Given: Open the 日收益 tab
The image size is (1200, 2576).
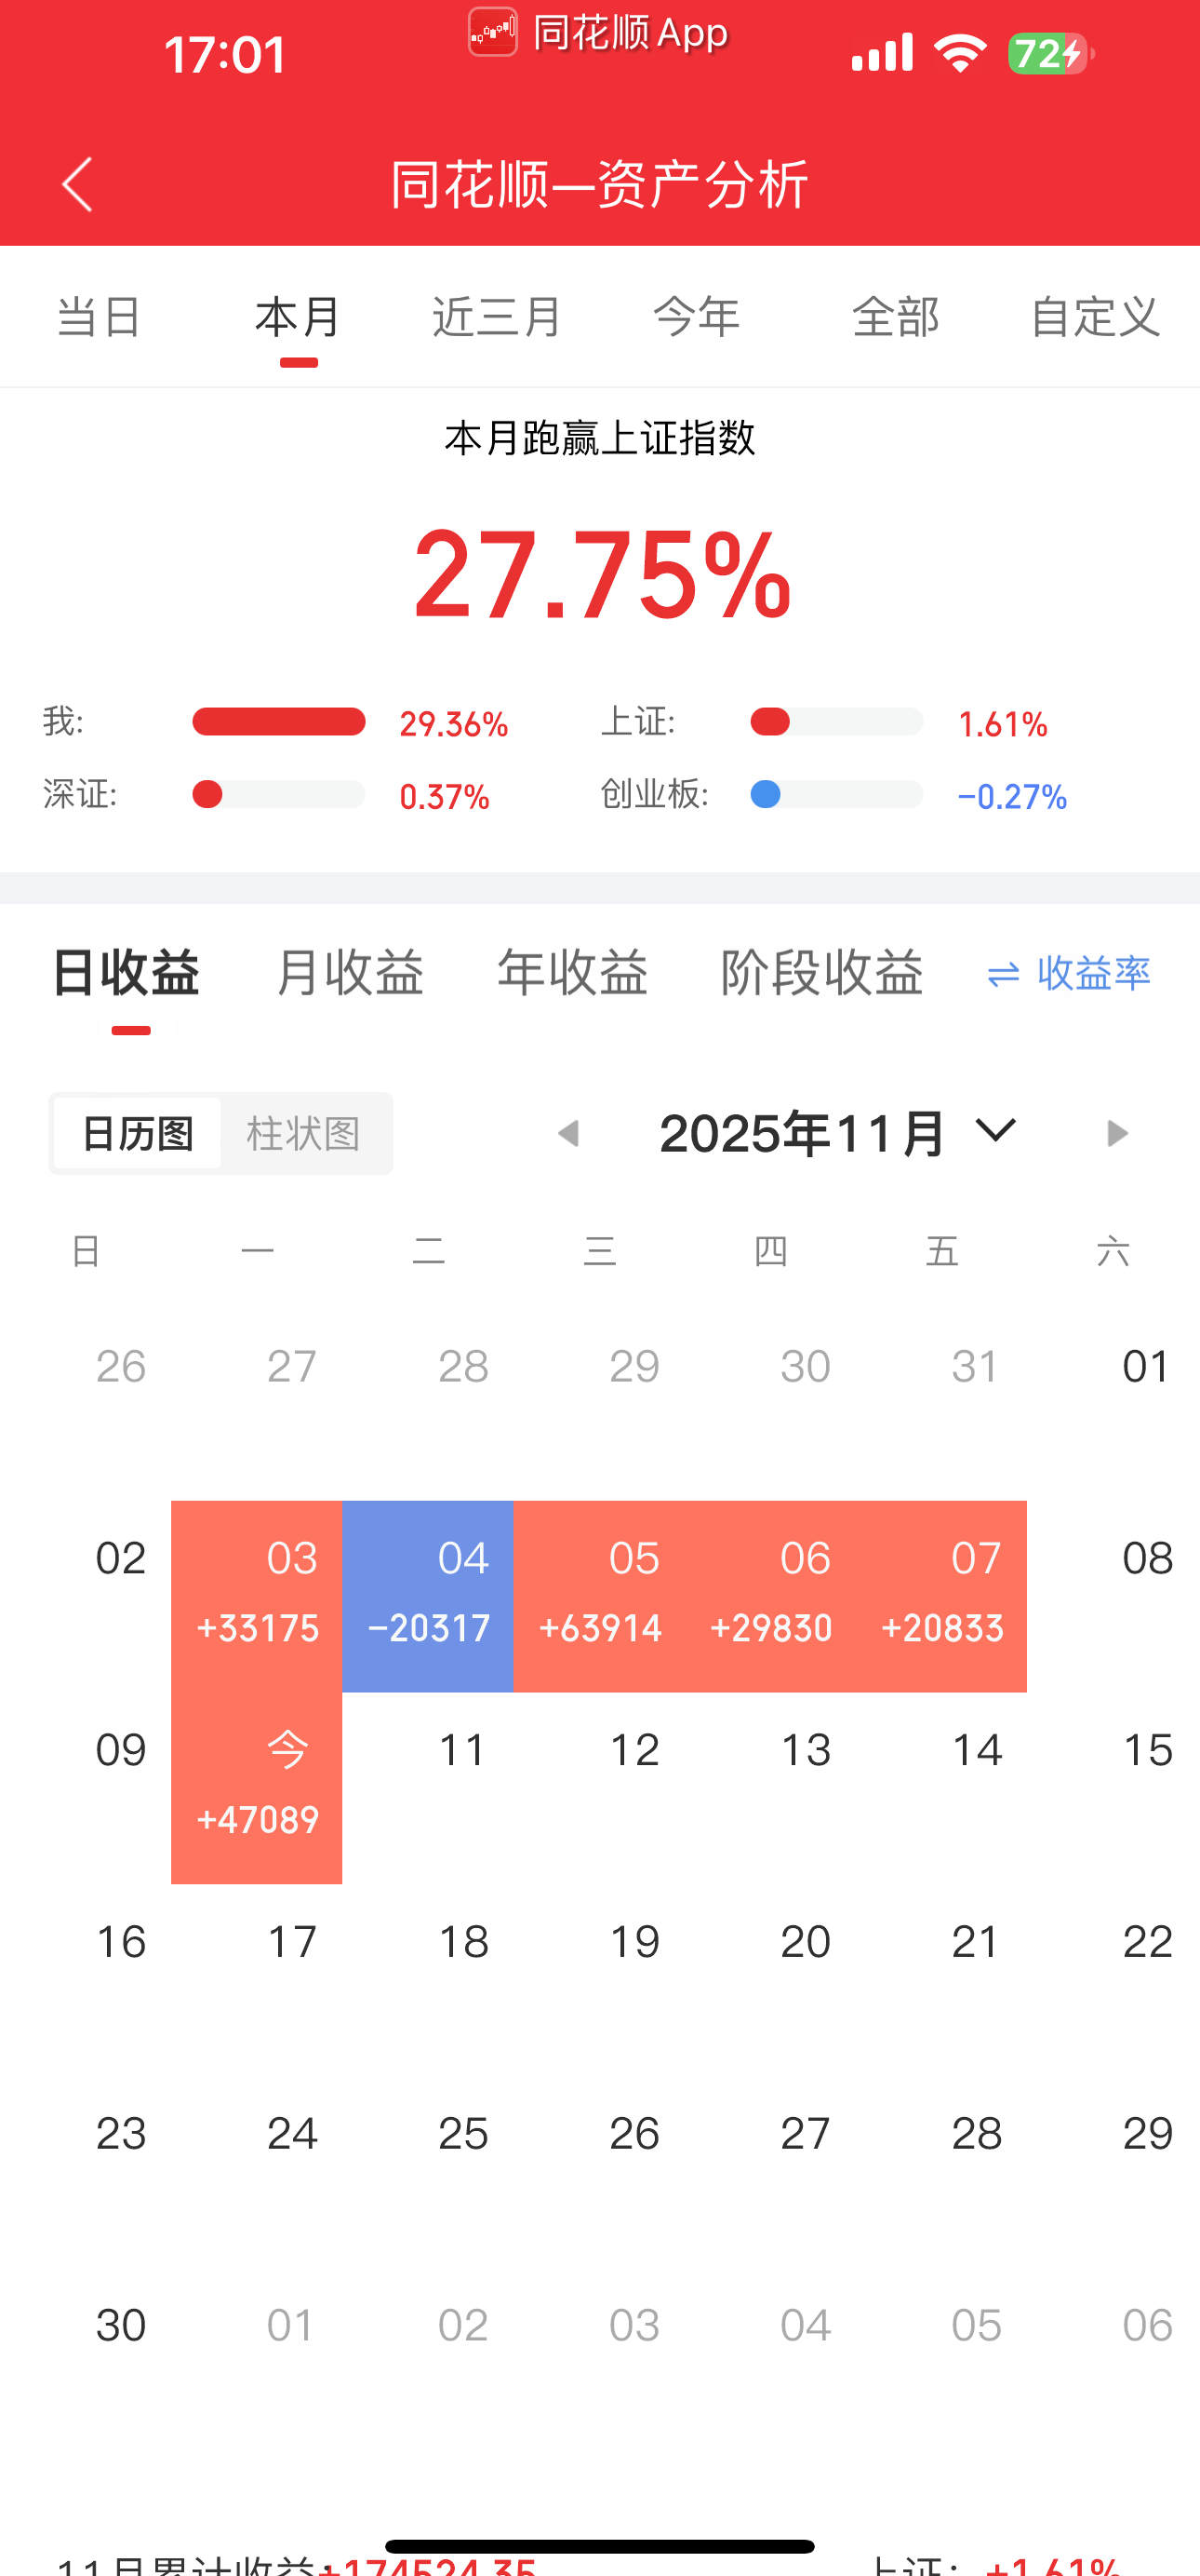Looking at the screenshot, I should pyautogui.click(x=127, y=973).
